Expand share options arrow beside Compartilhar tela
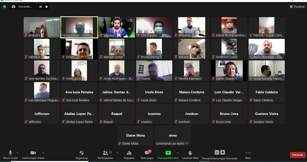This screenshot has width=307, height=162. click(177, 153)
